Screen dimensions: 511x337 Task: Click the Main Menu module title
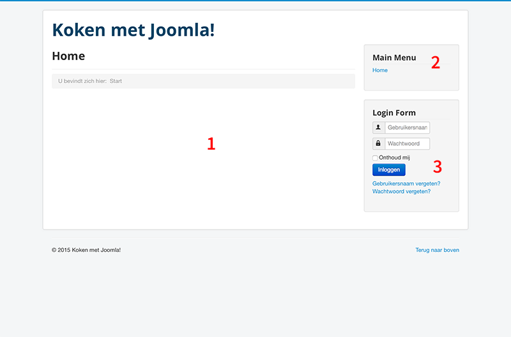point(394,58)
